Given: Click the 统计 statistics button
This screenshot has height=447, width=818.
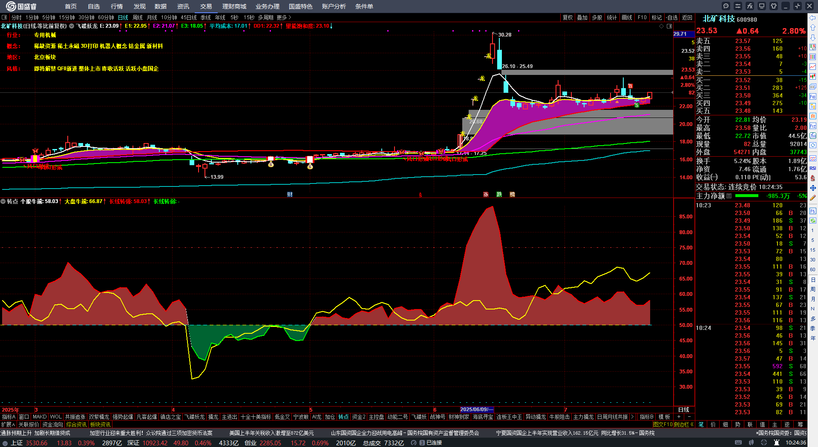Looking at the screenshot, I should point(612,17).
